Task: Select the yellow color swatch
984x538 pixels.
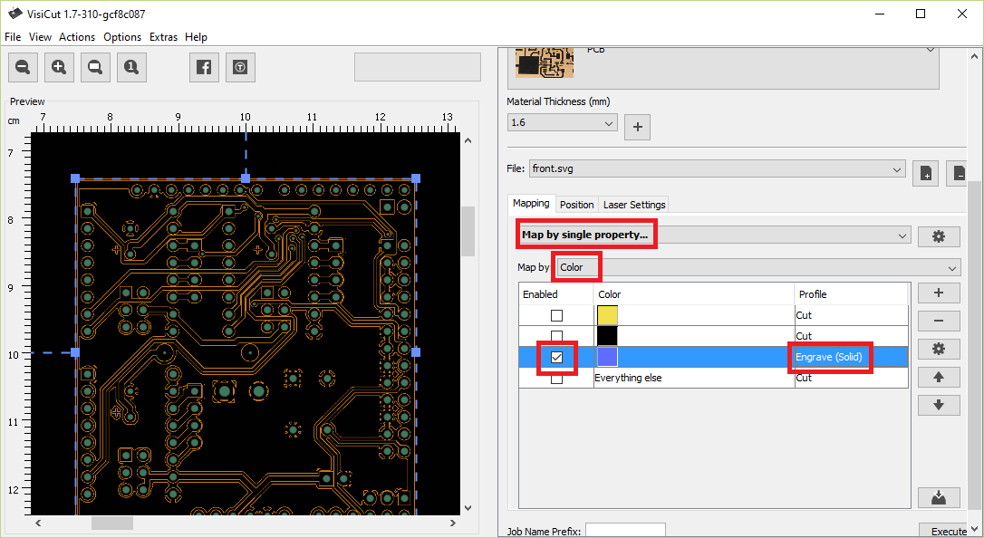Action: tap(607, 315)
